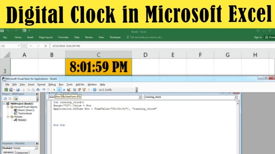Click the Insert Function fx icon

point(45,46)
